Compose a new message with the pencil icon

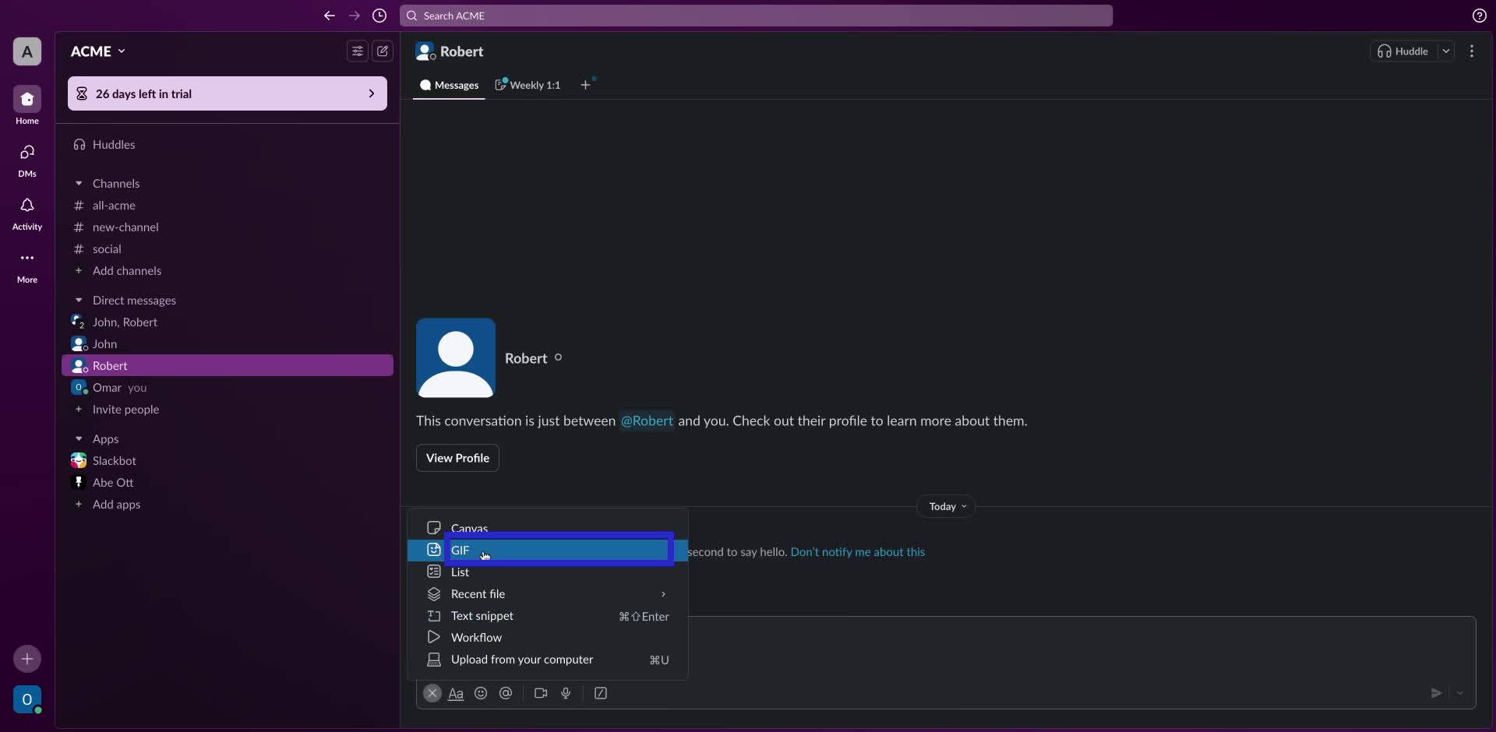383,51
